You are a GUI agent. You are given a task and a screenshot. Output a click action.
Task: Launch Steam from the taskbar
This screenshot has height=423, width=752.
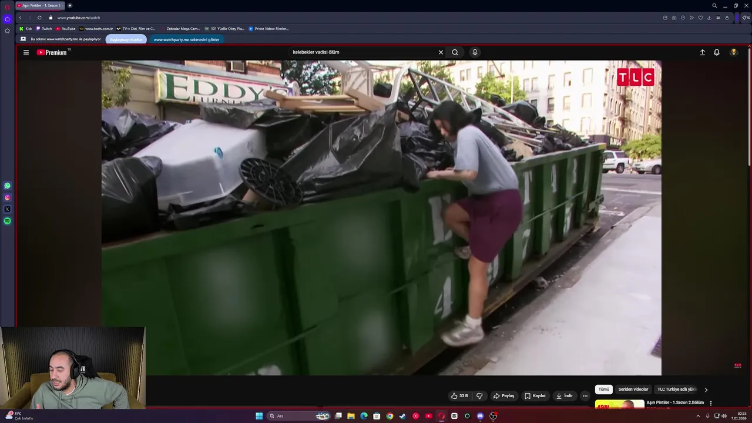(x=402, y=416)
